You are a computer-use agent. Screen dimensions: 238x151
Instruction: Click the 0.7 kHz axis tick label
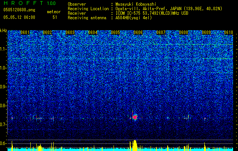(3, 125)
